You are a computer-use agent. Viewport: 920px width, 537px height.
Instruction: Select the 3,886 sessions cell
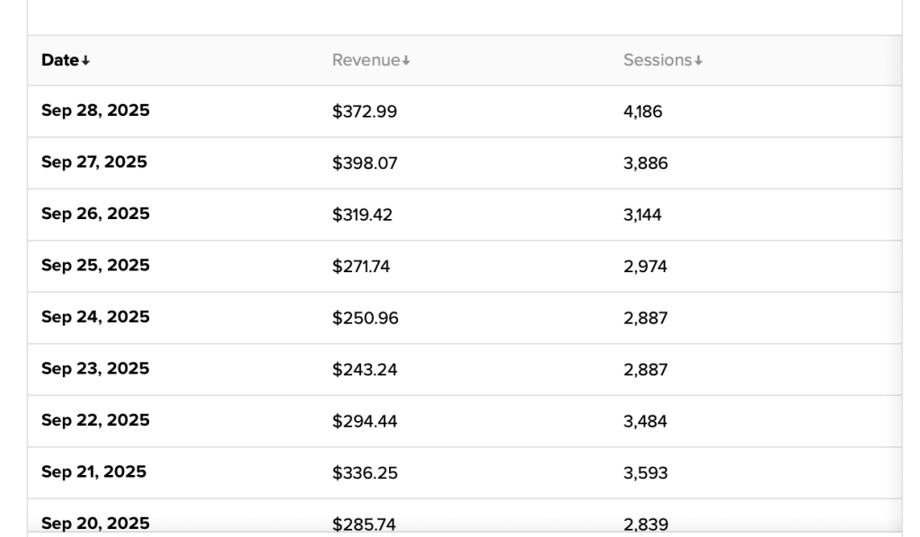[x=645, y=163]
